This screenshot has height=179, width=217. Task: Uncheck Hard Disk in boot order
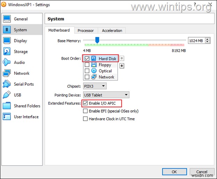pos(87,58)
